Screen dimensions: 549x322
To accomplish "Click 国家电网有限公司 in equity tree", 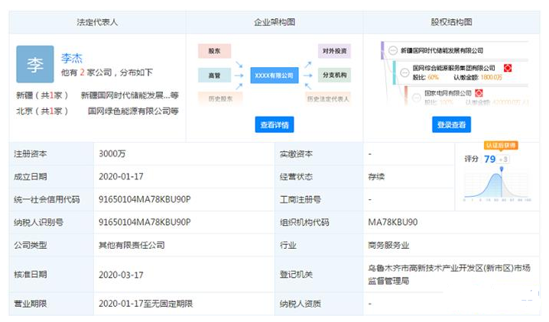I will (448, 93).
